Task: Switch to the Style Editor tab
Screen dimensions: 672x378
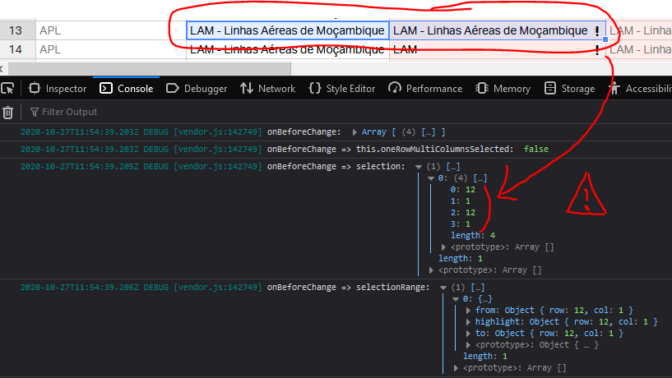Action: (342, 88)
